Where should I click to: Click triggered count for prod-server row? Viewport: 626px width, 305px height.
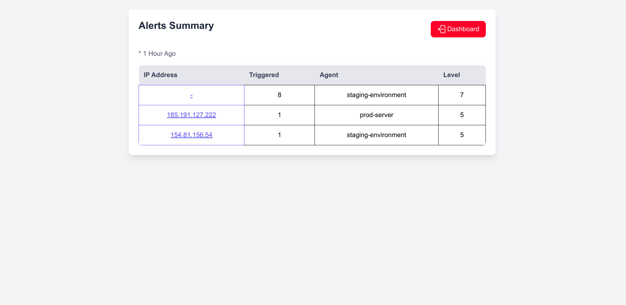[279, 115]
